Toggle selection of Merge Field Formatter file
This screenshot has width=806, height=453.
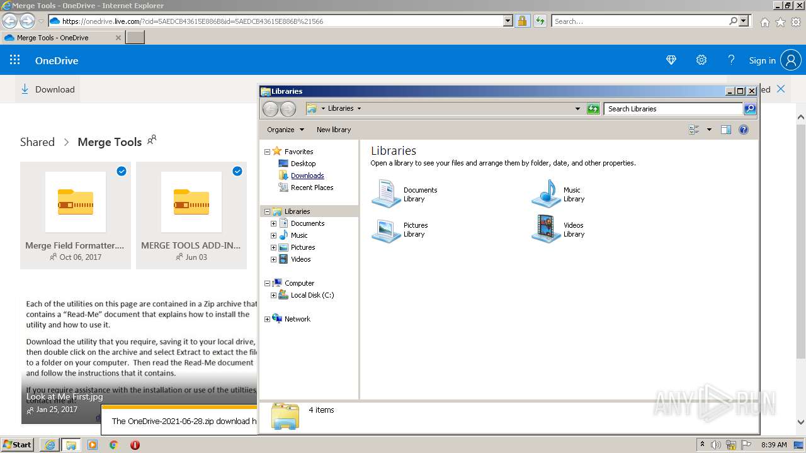click(x=122, y=171)
